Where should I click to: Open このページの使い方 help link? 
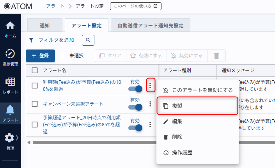[x=136, y=6]
